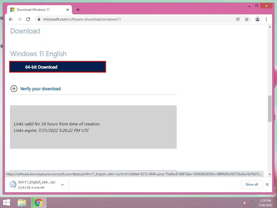Maximize the Chrome window
The height and width of the screenshot is (208, 277).
pos(257,6)
